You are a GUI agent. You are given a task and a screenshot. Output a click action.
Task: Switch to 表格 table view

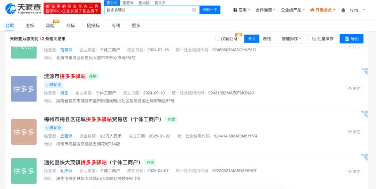pyautogui.click(x=267, y=39)
